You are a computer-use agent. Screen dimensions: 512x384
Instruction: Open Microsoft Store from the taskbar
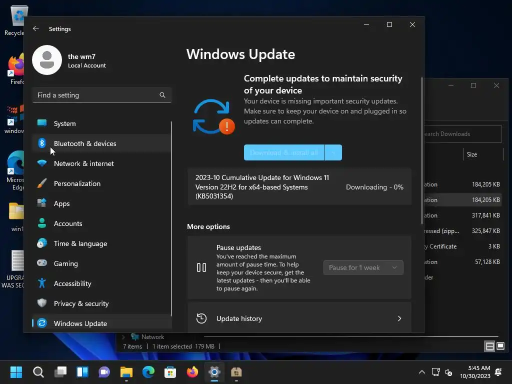coord(170,372)
